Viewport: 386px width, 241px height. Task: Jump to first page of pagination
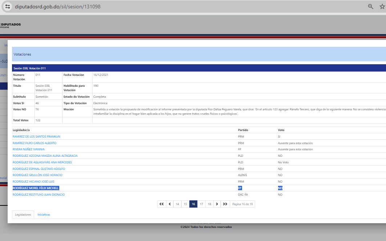161,204
